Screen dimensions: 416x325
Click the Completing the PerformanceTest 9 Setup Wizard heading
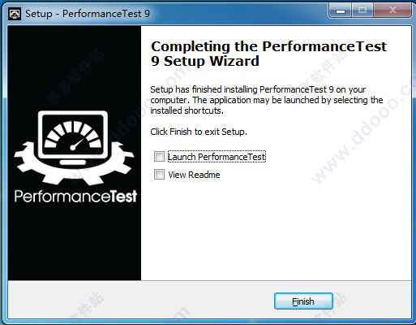[x=268, y=54]
